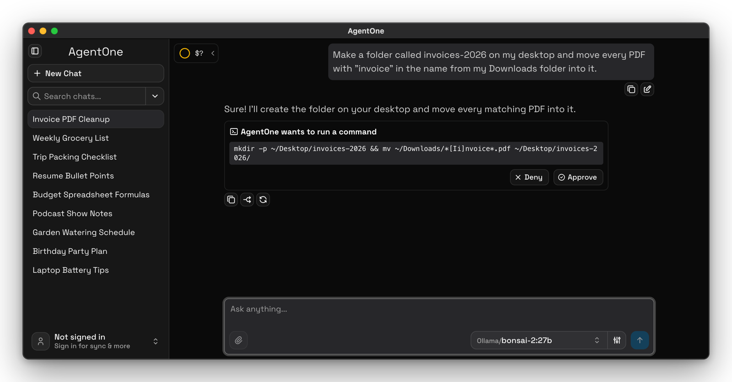This screenshot has width=732, height=382.
Task: Copy the assistant response
Action: click(x=231, y=199)
